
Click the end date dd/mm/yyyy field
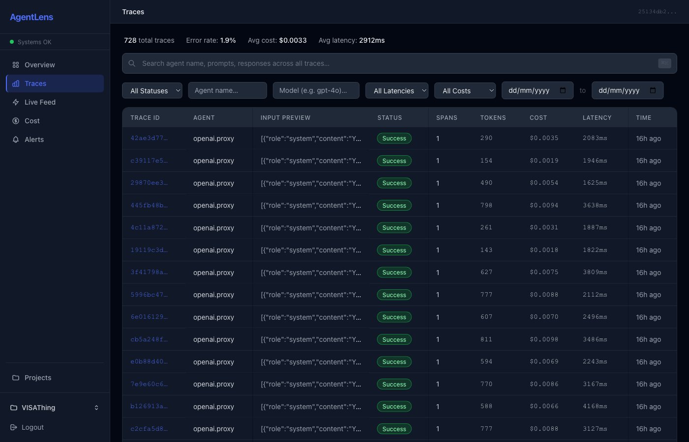pos(627,90)
